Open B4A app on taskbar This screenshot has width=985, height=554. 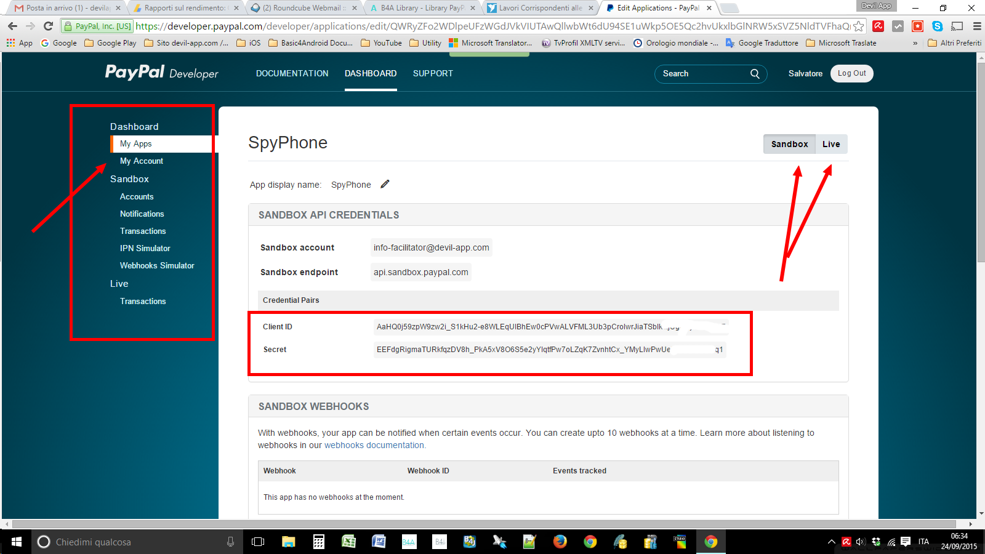[x=409, y=542]
